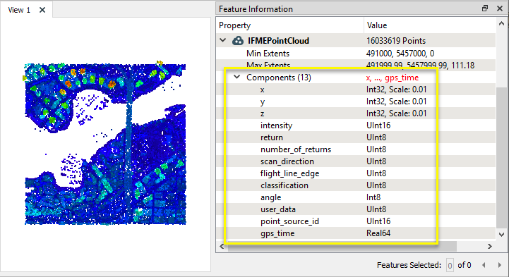This screenshot has height=277, width=509.
Task: Click the '491000, 5457000, 0' value
Action: point(400,53)
